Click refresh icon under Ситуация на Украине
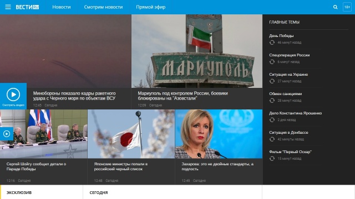Image resolution: width=355 pixels, height=199 pixels. [x=272, y=81]
